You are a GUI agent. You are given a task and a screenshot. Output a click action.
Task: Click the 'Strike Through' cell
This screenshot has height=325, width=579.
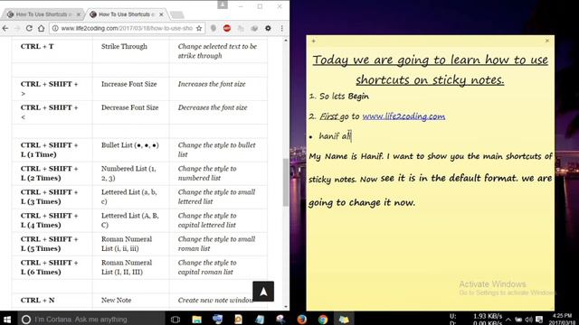(130, 51)
